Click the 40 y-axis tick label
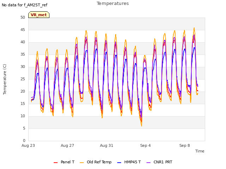The width and height of the screenshot is (226, 169). 23,42
